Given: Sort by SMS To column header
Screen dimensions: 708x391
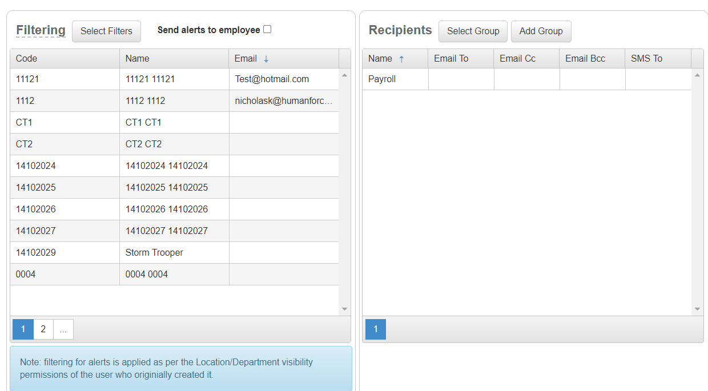Looking at the screenshot, I should [658, 58].
